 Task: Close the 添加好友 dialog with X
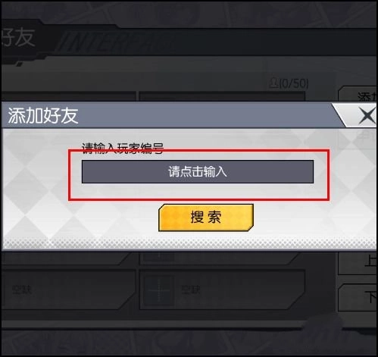coord(367,116)
